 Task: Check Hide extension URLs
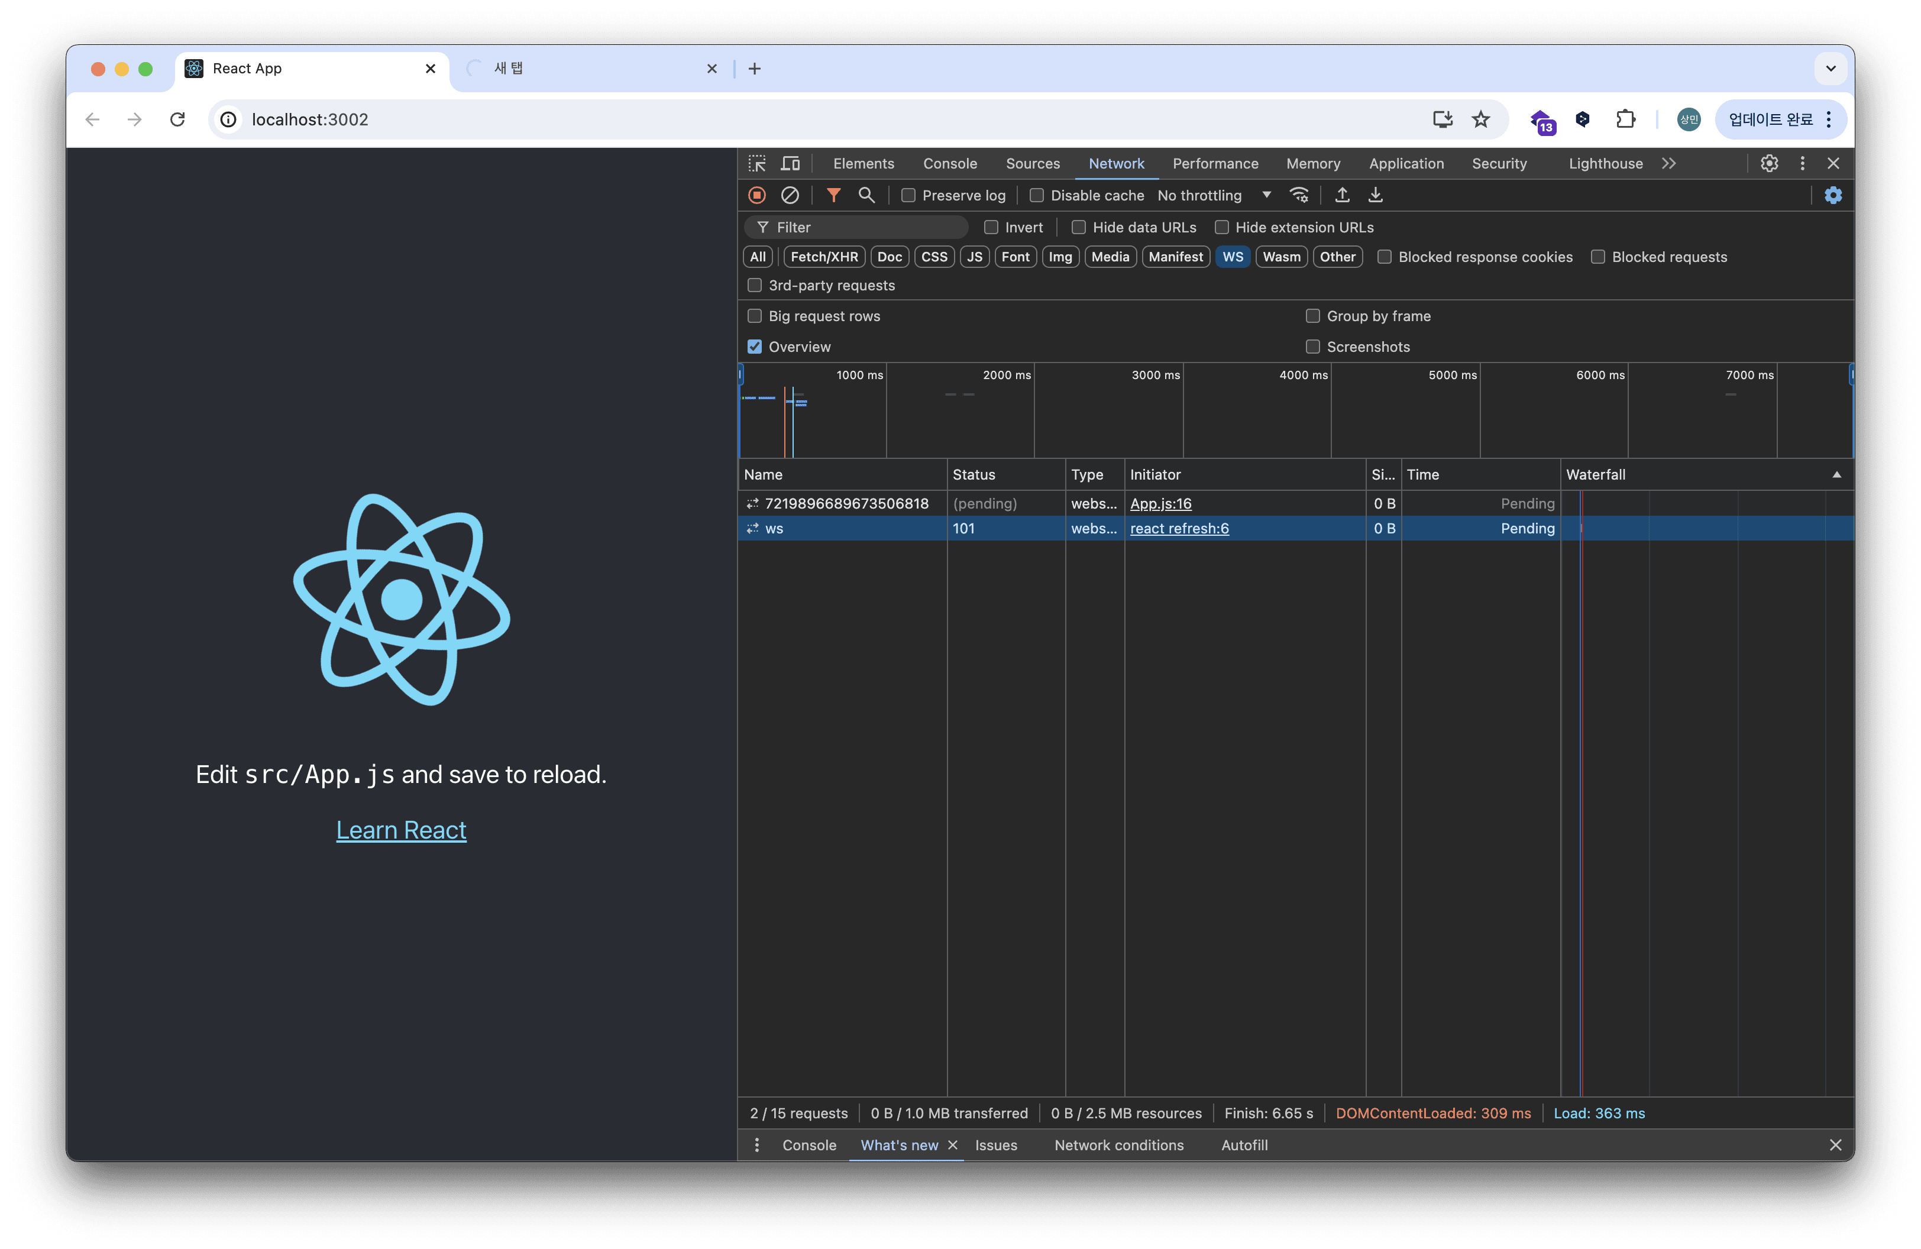coord(1222,228)
